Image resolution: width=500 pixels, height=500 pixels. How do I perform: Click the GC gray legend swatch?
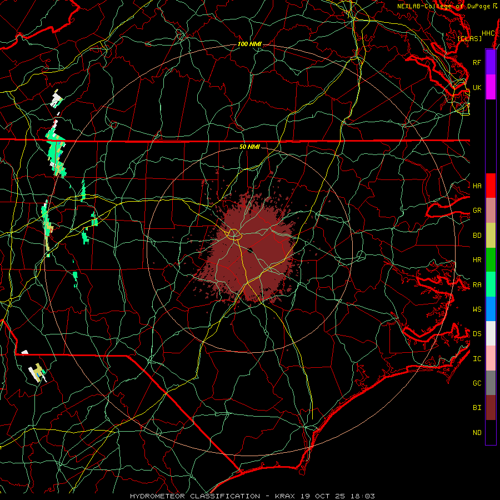click(x=491, y=383)
